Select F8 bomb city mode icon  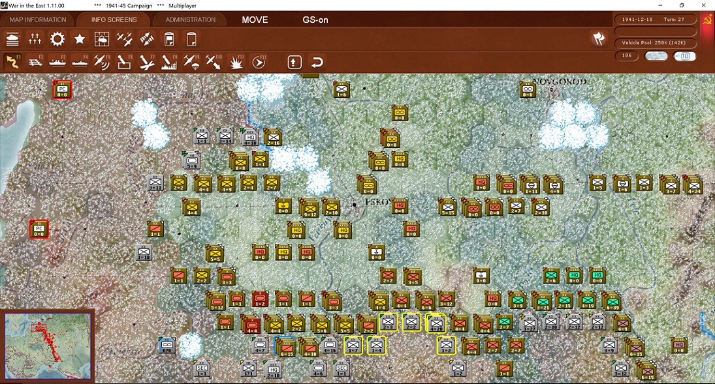[168, 62]
